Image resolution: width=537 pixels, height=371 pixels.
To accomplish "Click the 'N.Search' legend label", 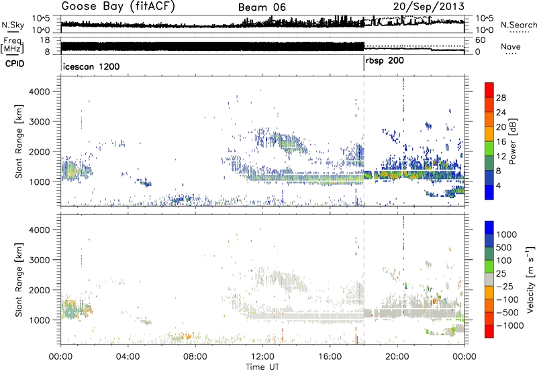I will click(x=518, y=25).
